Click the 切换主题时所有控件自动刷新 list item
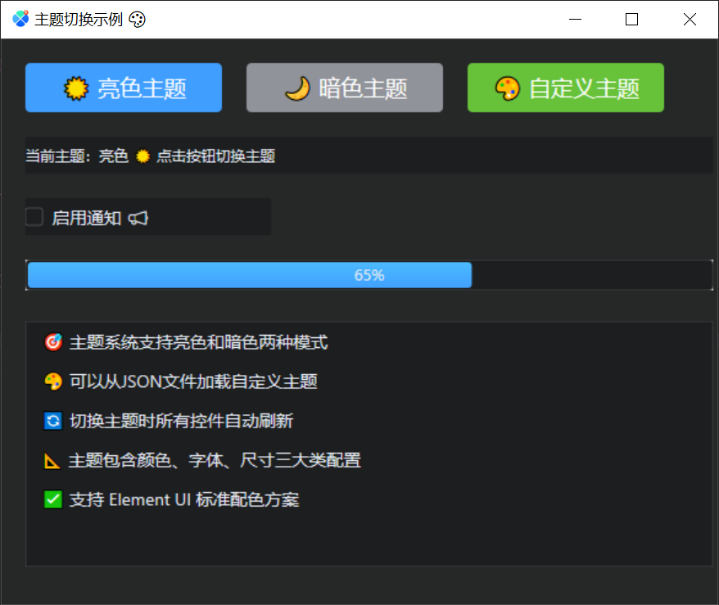The width and height of the screenshot is (719, 605). tap(184, 421)
